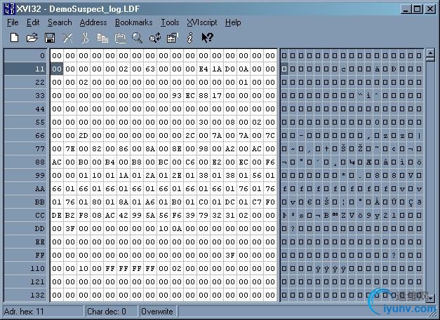
Task: Click the Save floppy disk icon
Action: click(50, 38)
